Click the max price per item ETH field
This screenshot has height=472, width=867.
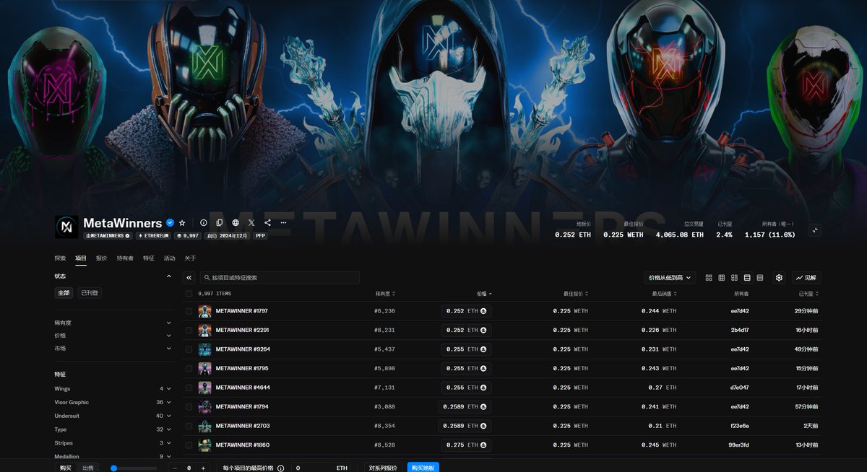[x=322, y=468]
